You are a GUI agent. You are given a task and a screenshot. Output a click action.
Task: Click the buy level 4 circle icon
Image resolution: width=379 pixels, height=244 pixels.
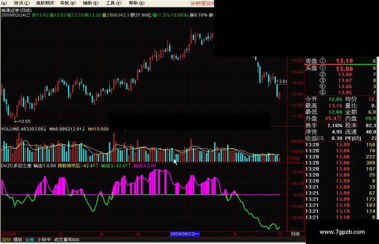coord(322,87)
